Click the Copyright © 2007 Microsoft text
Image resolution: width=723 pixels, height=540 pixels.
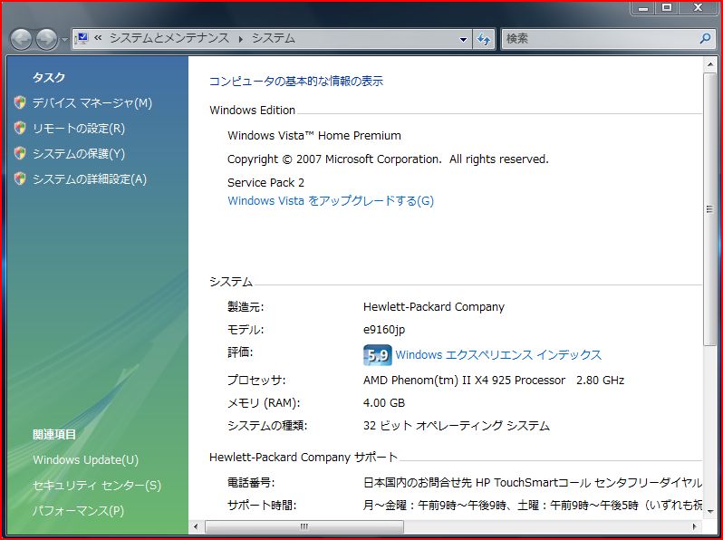pyautogui.click(x=388, y=159)
